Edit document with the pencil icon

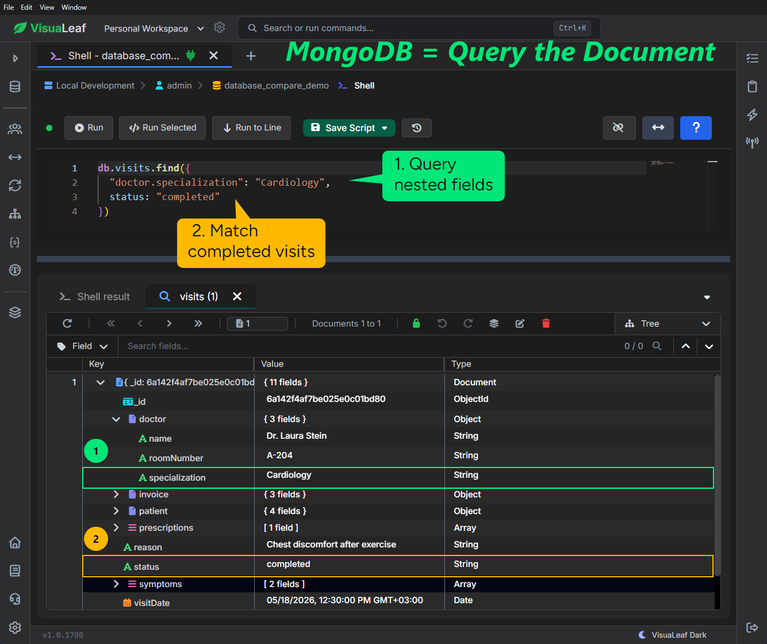tap(520, 324)
